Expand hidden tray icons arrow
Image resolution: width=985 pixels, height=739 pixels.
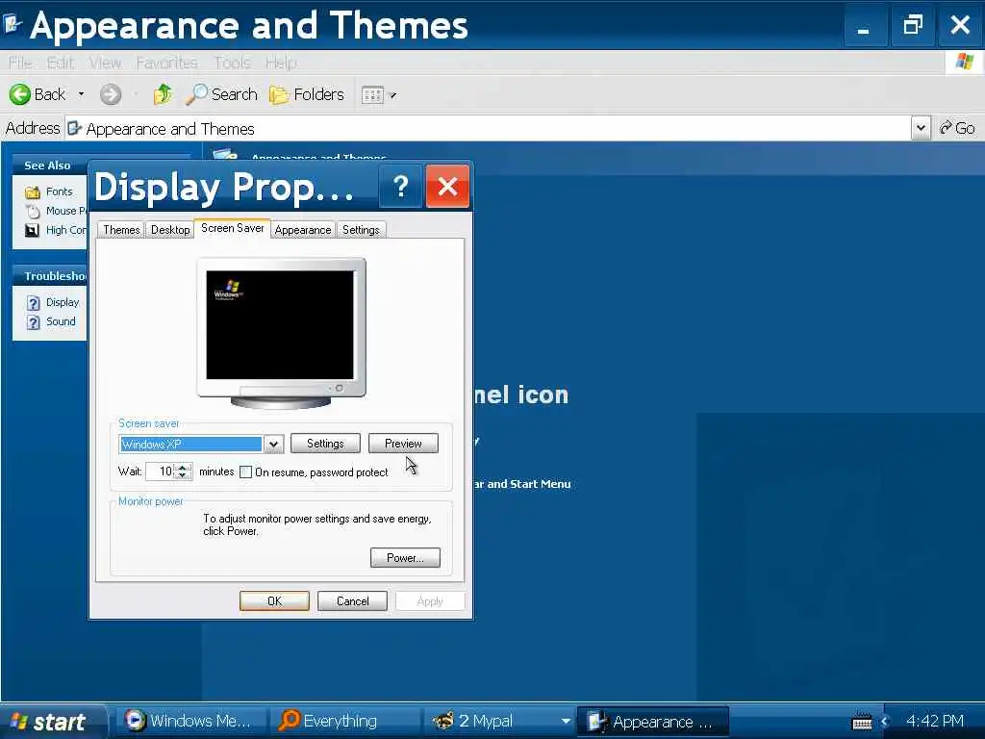tap(885, 722)
